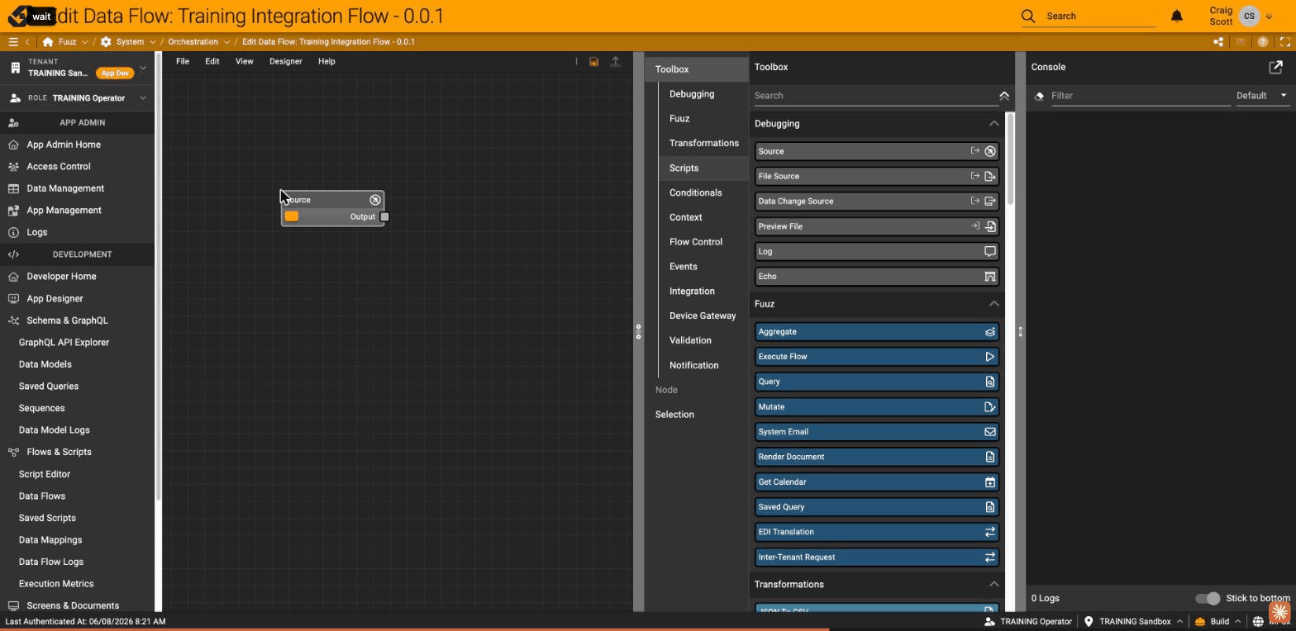Image resolution: width=1296 pixels, height=631 pixels.
Task: Select the System Email node
Action: pos(876,432)
